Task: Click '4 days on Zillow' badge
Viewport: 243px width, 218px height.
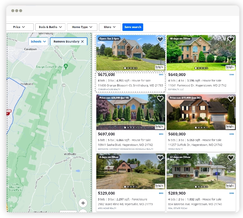Action: 109,157
